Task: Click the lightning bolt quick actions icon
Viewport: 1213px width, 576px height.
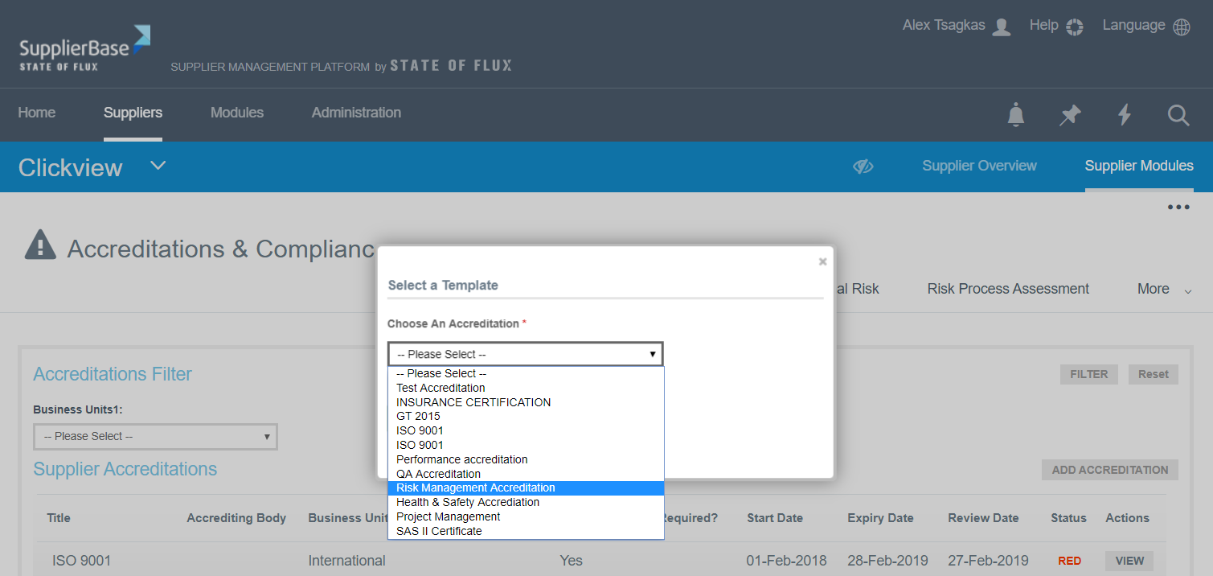Action: coord(1125,115)
